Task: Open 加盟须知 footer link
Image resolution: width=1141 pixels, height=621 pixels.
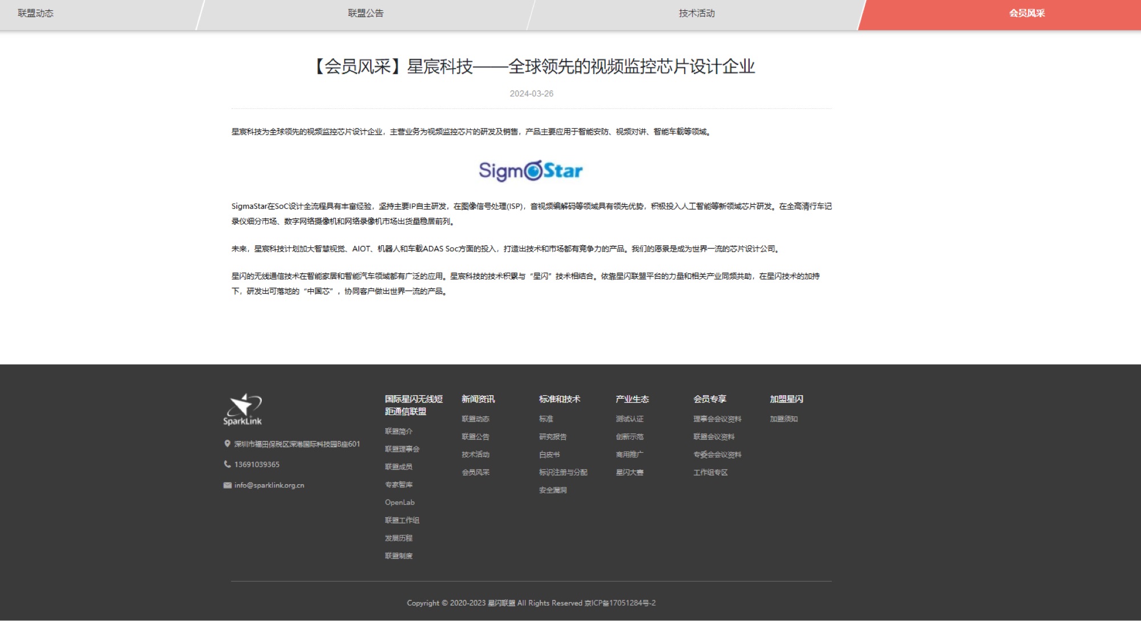Action: click(783, 419)
